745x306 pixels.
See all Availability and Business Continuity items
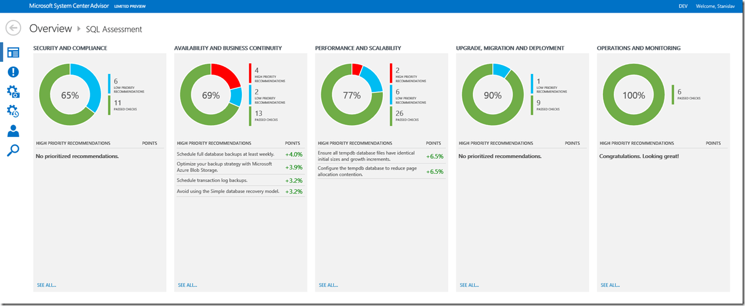click(187, 285)
